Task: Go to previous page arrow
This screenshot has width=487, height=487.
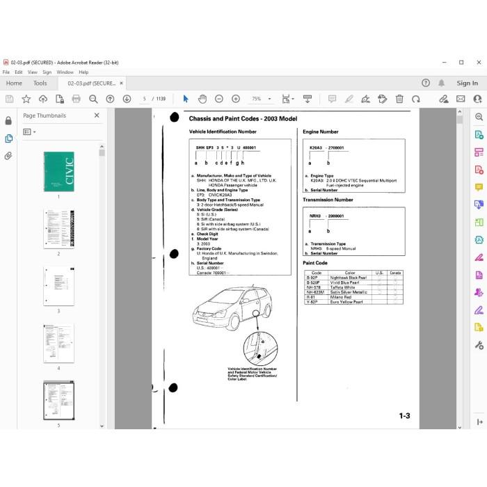Action: tap(110, 99)
